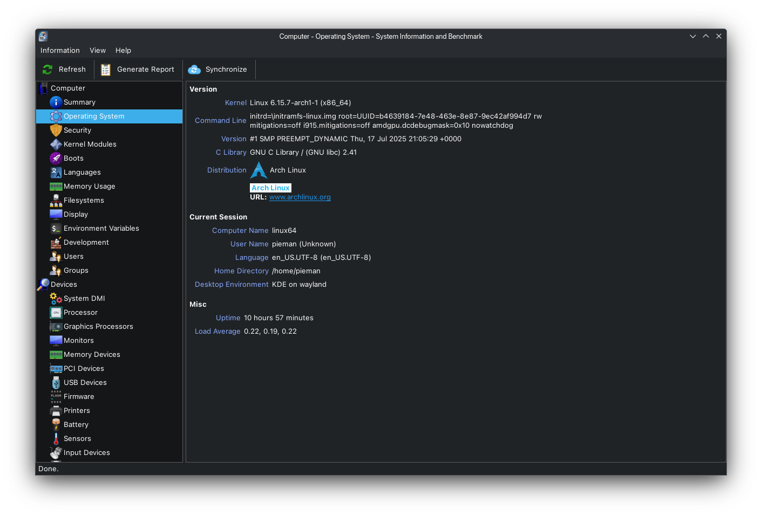Click the Synchronize toolbar button
The height and width of the screenshot is (517, 762).
pyautogui.click(x=218, y=69)
